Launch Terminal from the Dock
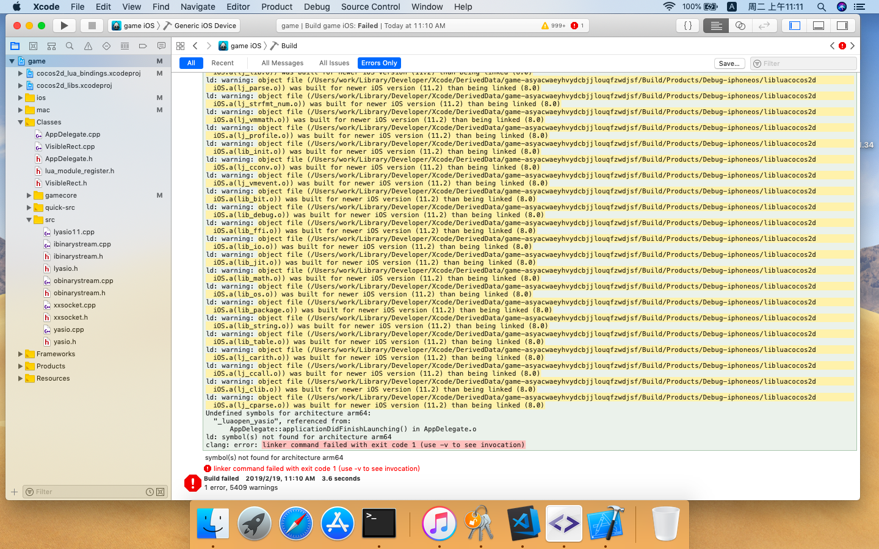Screen dimensions: 879x549 point(379,523)
